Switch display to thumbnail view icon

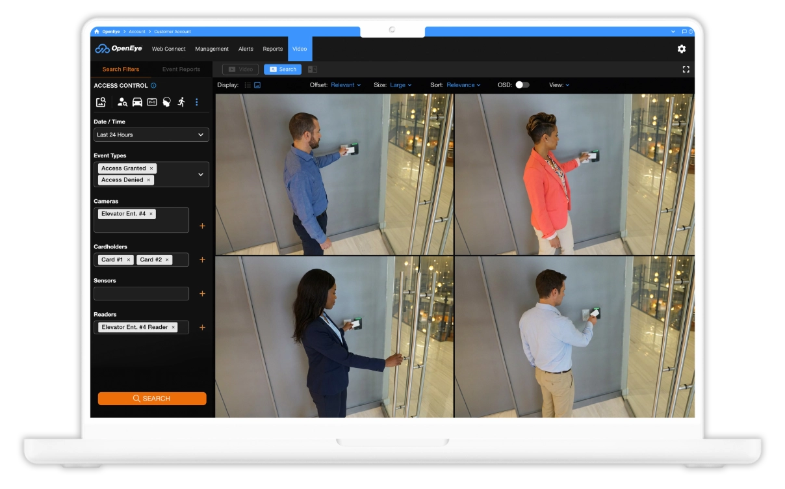pos(257,85)
